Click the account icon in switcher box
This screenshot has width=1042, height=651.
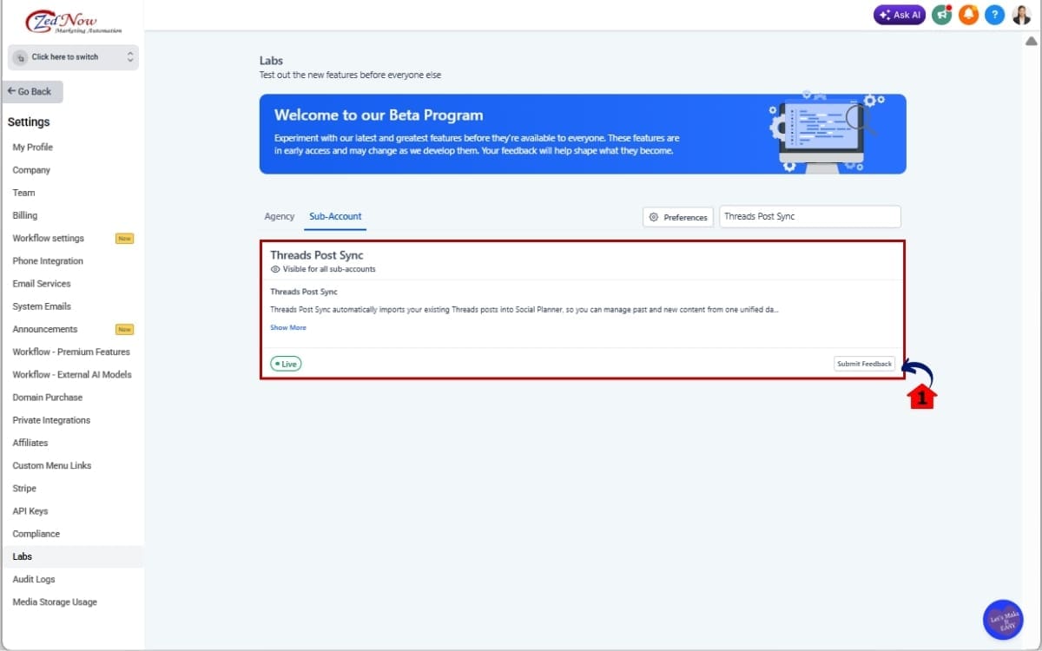tap(21, 57)
